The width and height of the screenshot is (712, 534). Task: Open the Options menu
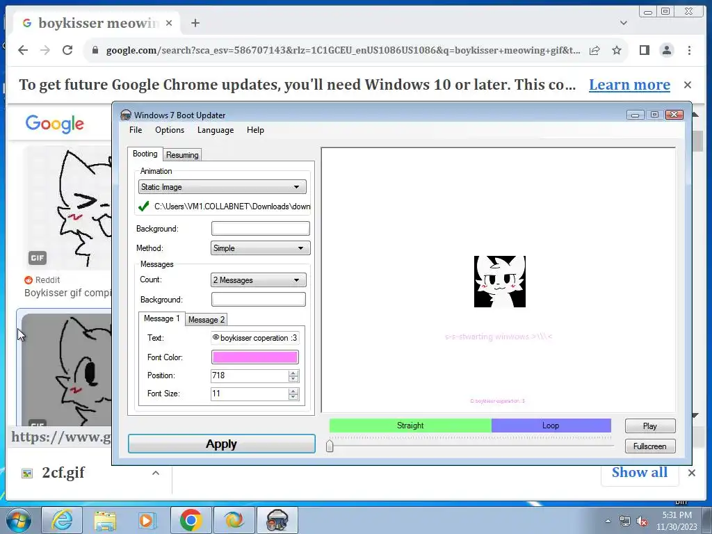pyautogui.click(x=170, y=130)
